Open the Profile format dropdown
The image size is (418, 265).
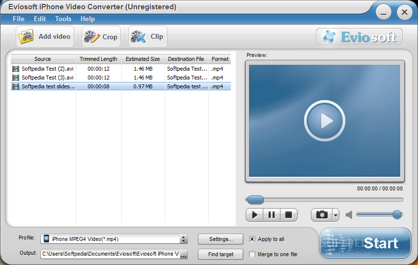pos(183,239)
